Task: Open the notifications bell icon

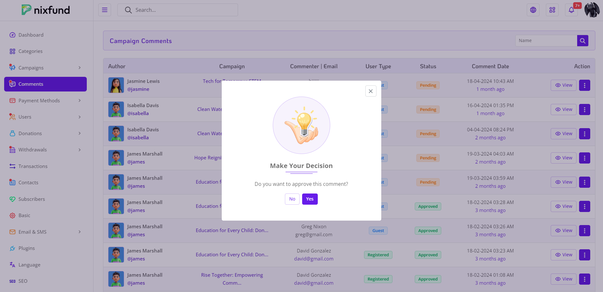Action: pyautogui.click(x=571, y=10)
